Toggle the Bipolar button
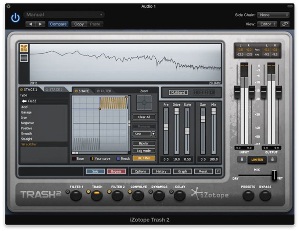The width and height of the screenshot is (299, 231). point(144,143)
